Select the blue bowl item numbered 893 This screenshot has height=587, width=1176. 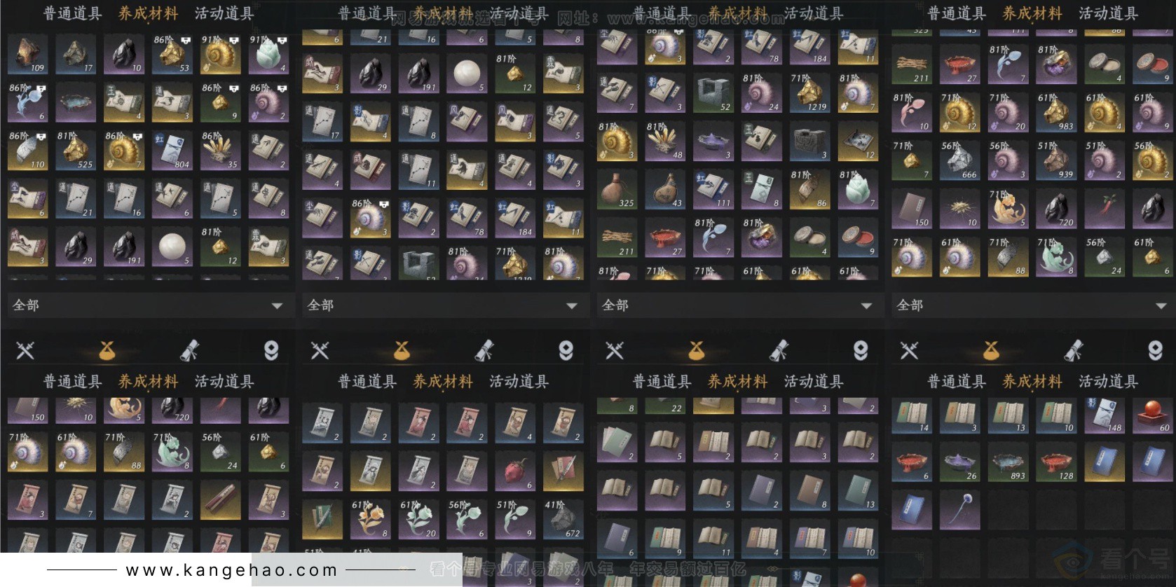click(x=1008, y=462)
